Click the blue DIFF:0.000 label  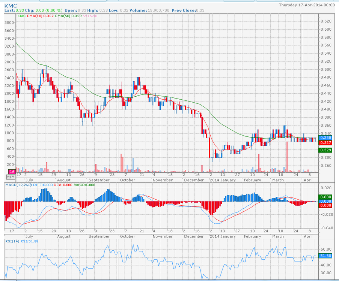tap(44, 185)
